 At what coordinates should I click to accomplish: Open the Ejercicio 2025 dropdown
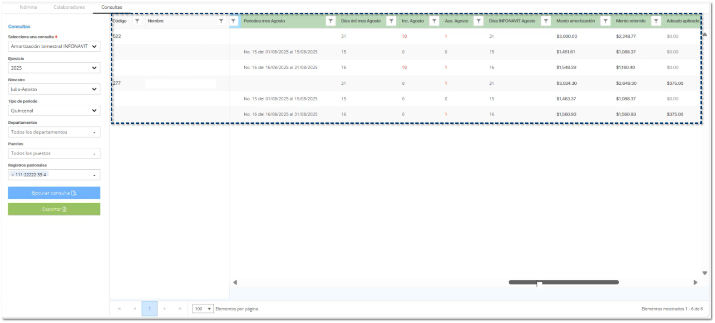(54, 68)
